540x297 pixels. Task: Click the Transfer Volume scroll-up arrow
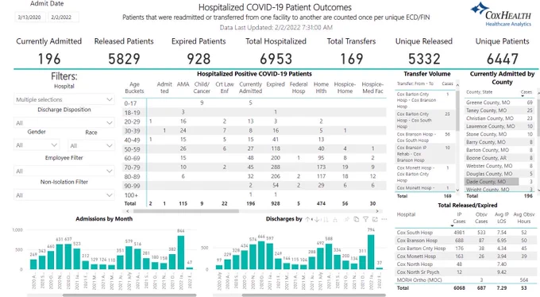pos(457,85)
